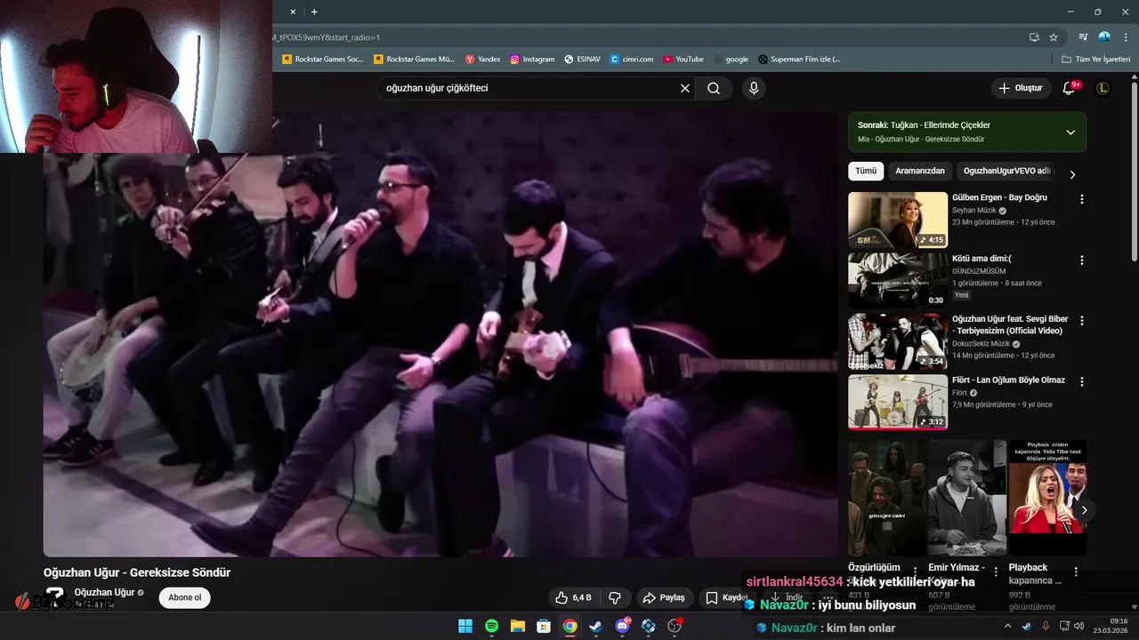
Task: Expand the Sonraki mix playlist panel
Action: 1070,132
